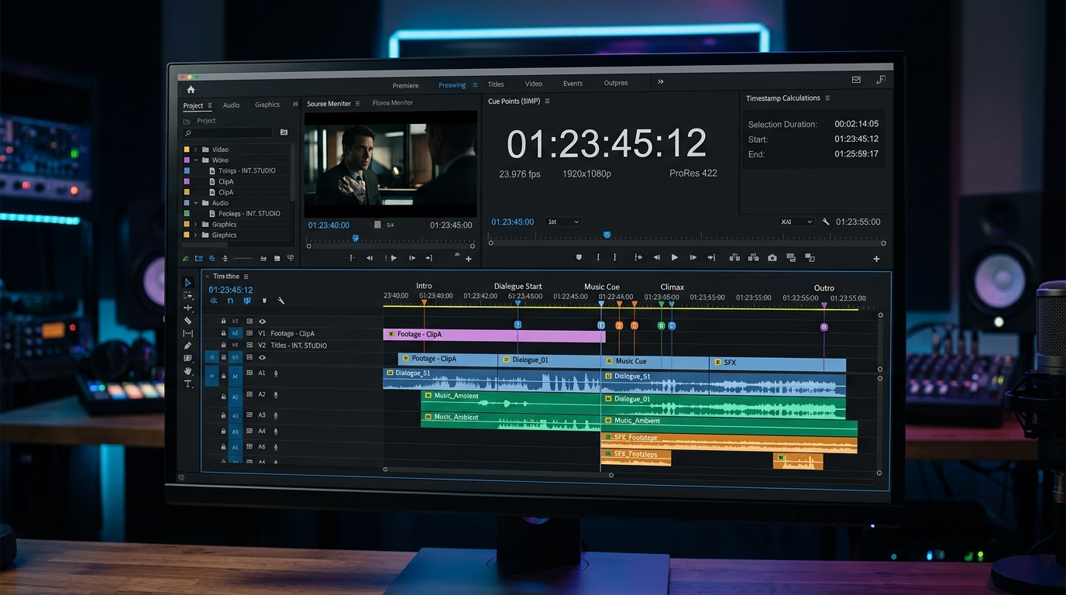Viewport: 1066px width, 595px height.
Task: Switch to Titles workspace tab
Action: pos(496,84)
